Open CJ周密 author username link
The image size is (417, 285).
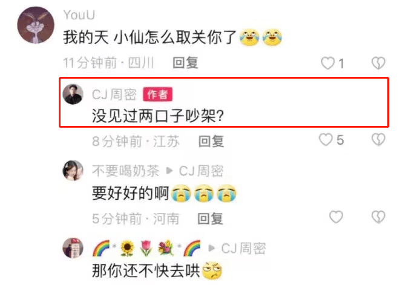click(x=114, y=94)
